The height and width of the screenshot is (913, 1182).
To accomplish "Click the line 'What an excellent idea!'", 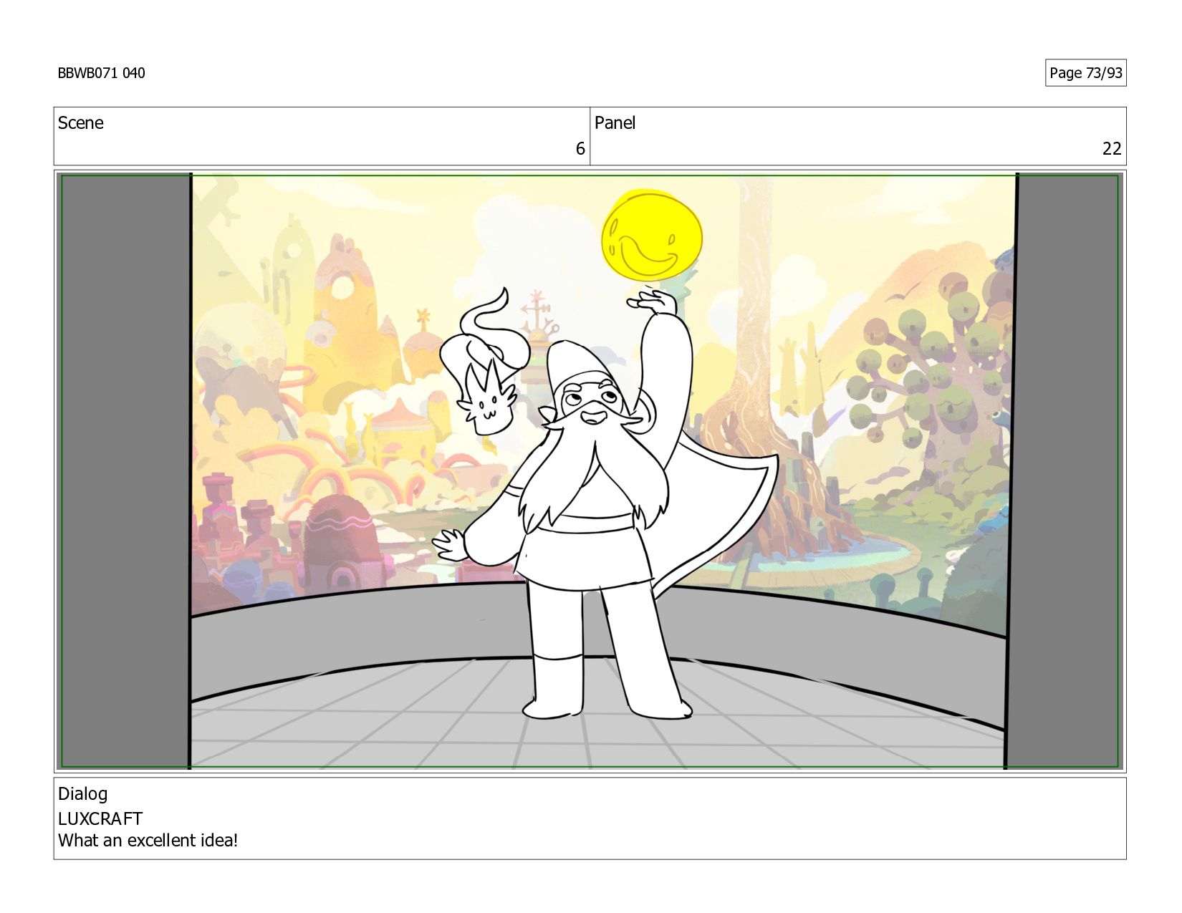I will [x=148, y=841].
